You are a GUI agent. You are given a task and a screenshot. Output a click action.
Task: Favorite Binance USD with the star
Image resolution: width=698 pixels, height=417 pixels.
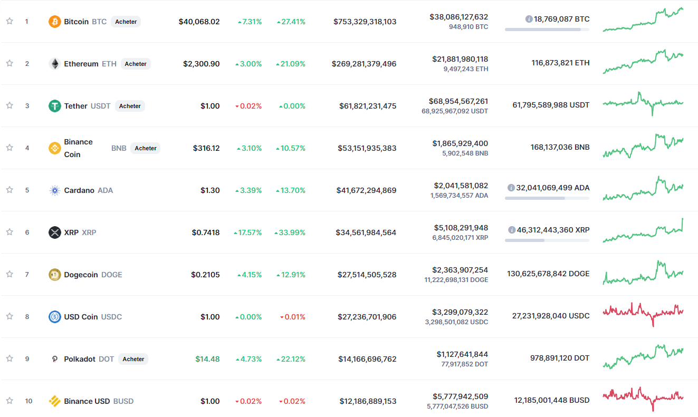coord(9,401)
